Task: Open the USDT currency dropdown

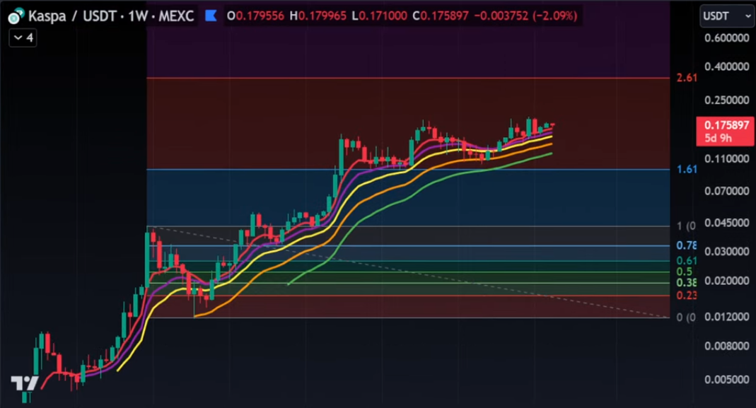Action: pos(727,16)
